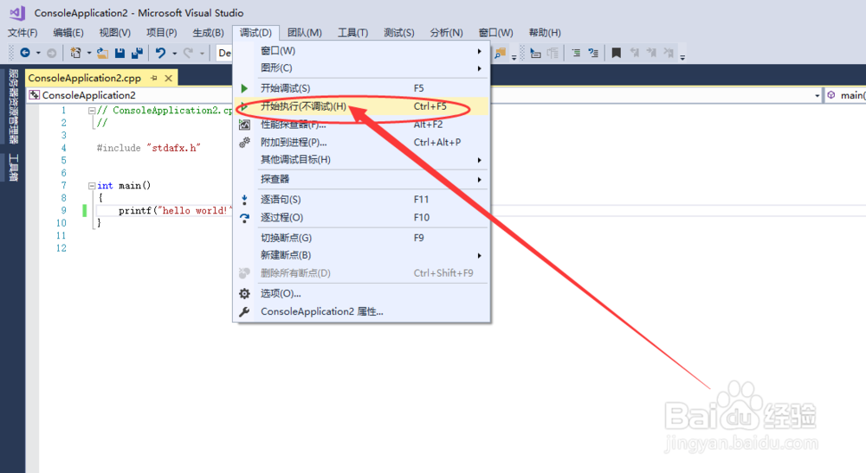Open the New Project dropdown arrow

88,53
